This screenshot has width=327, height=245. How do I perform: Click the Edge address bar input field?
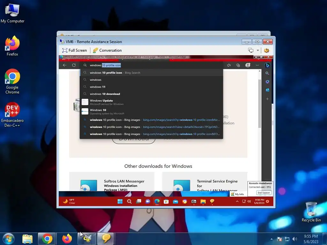point(152,65)
